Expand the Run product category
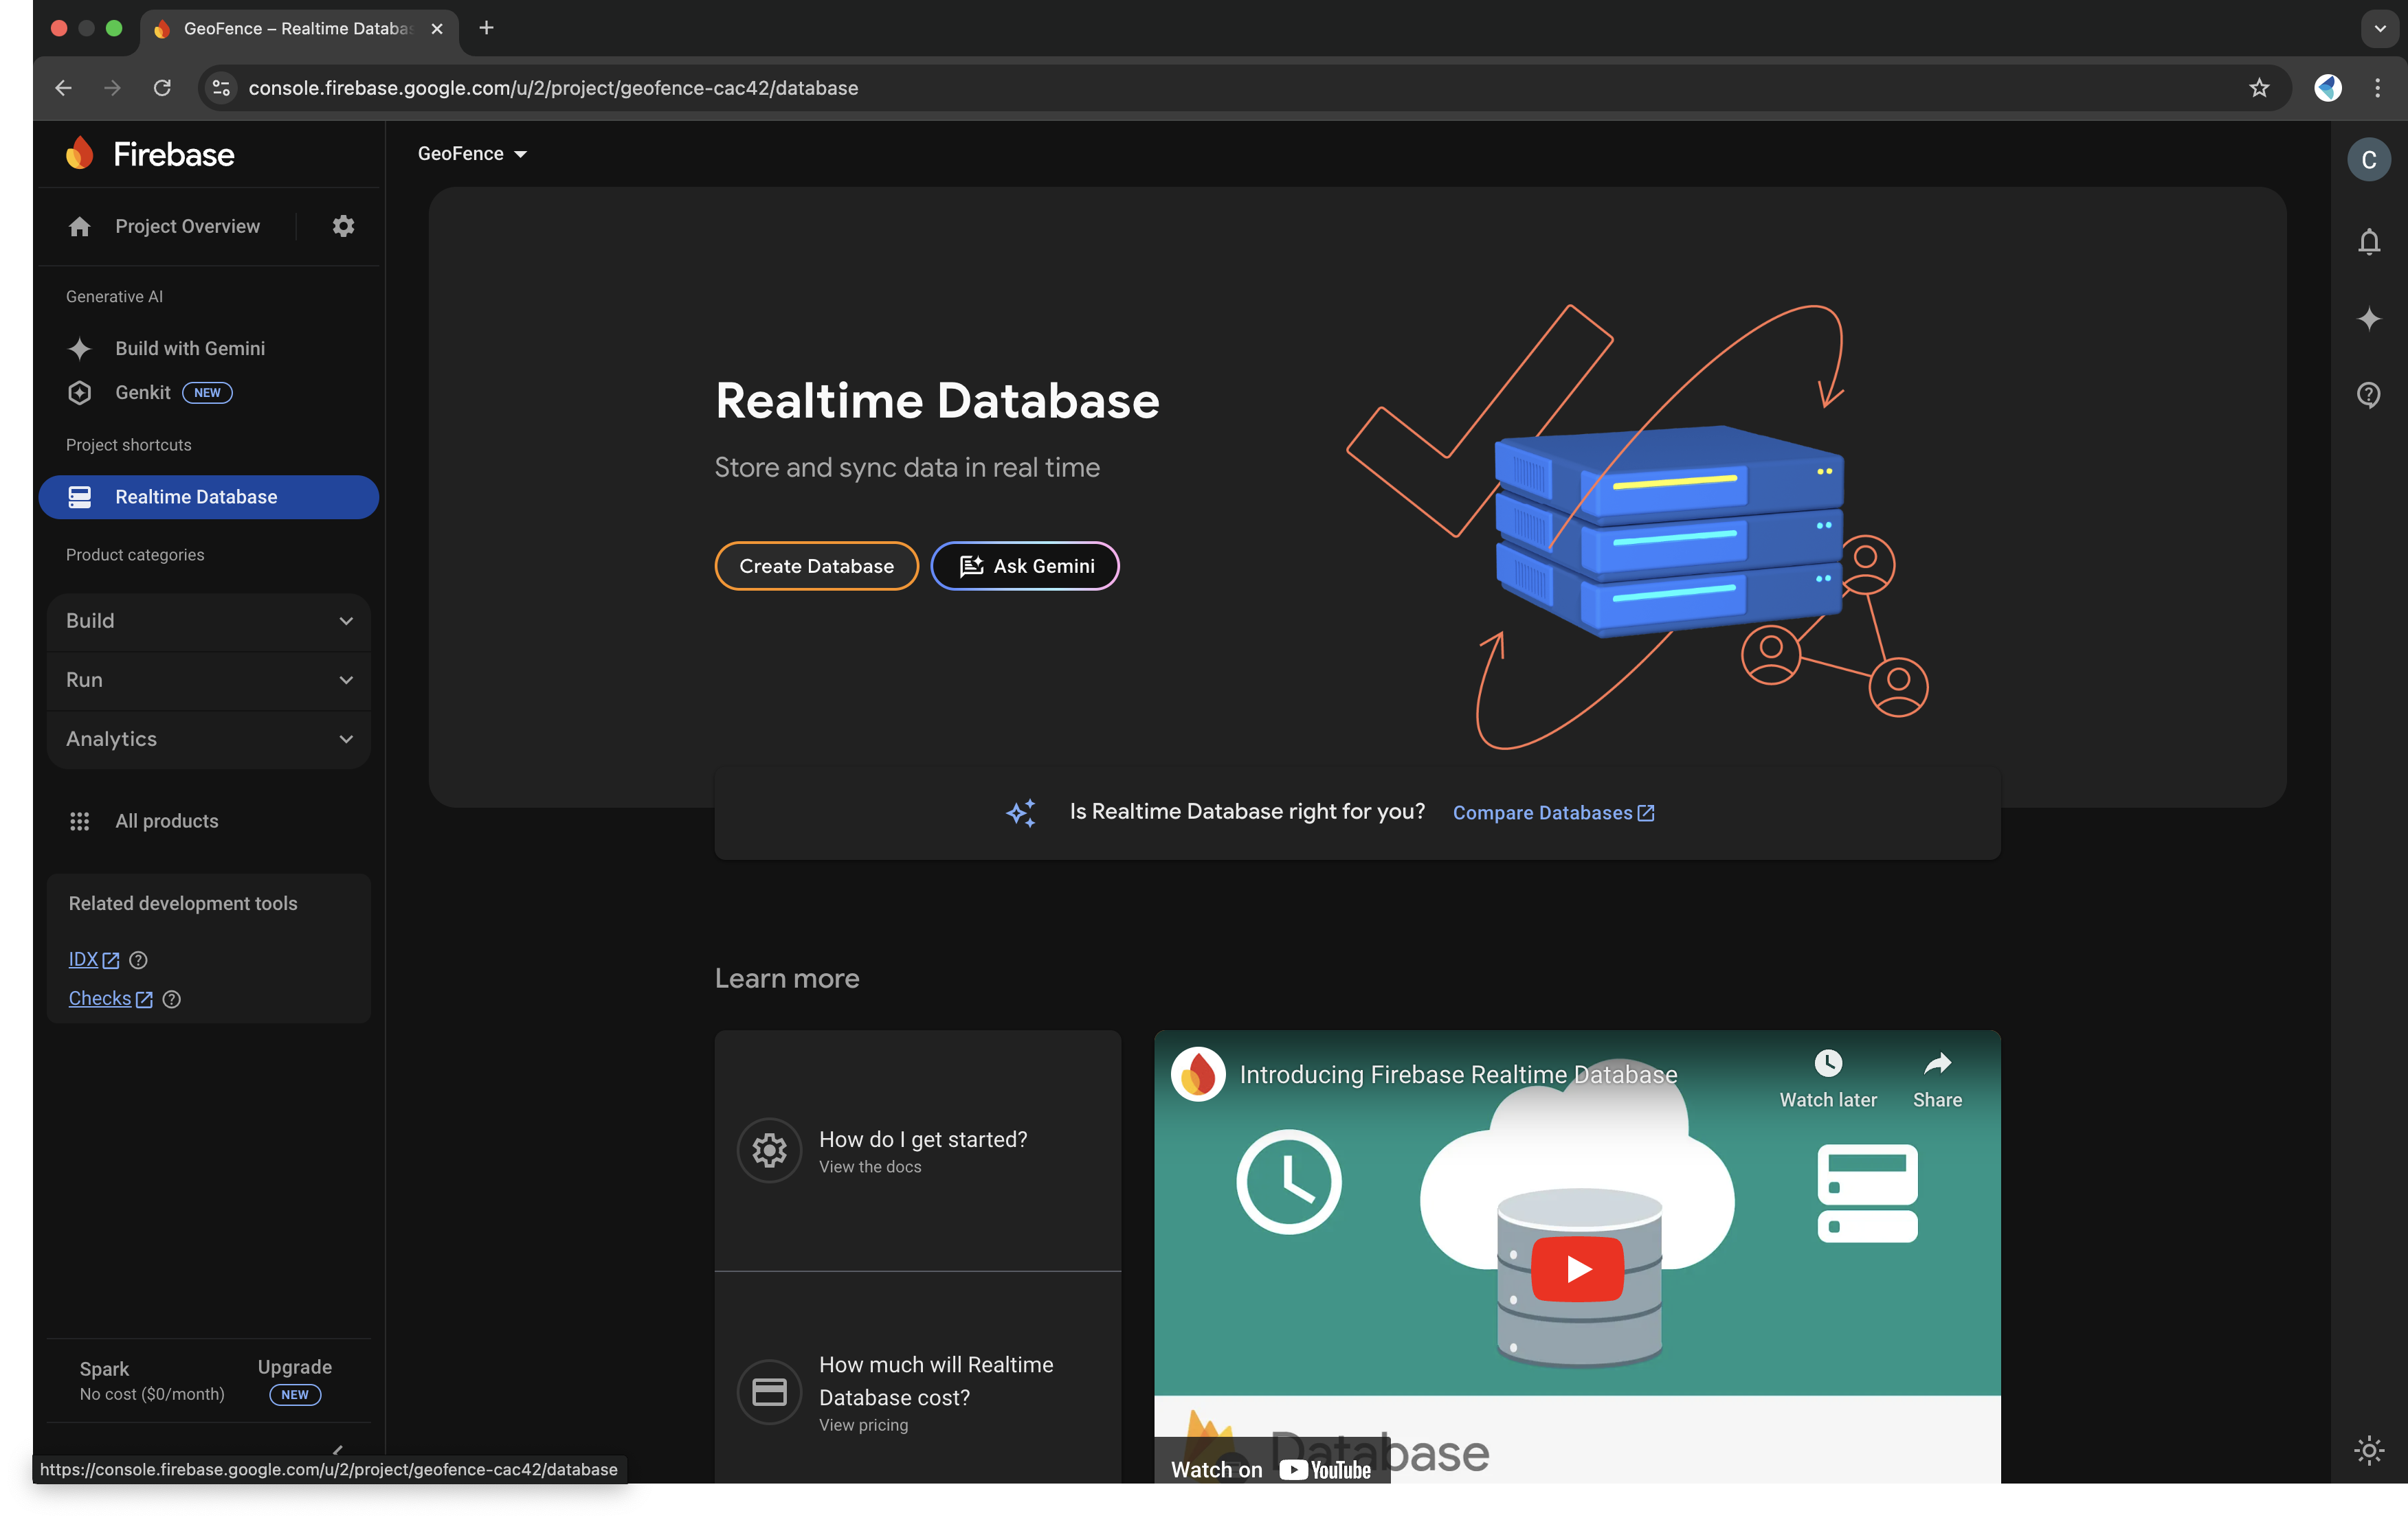 click(x=208, y=679)
